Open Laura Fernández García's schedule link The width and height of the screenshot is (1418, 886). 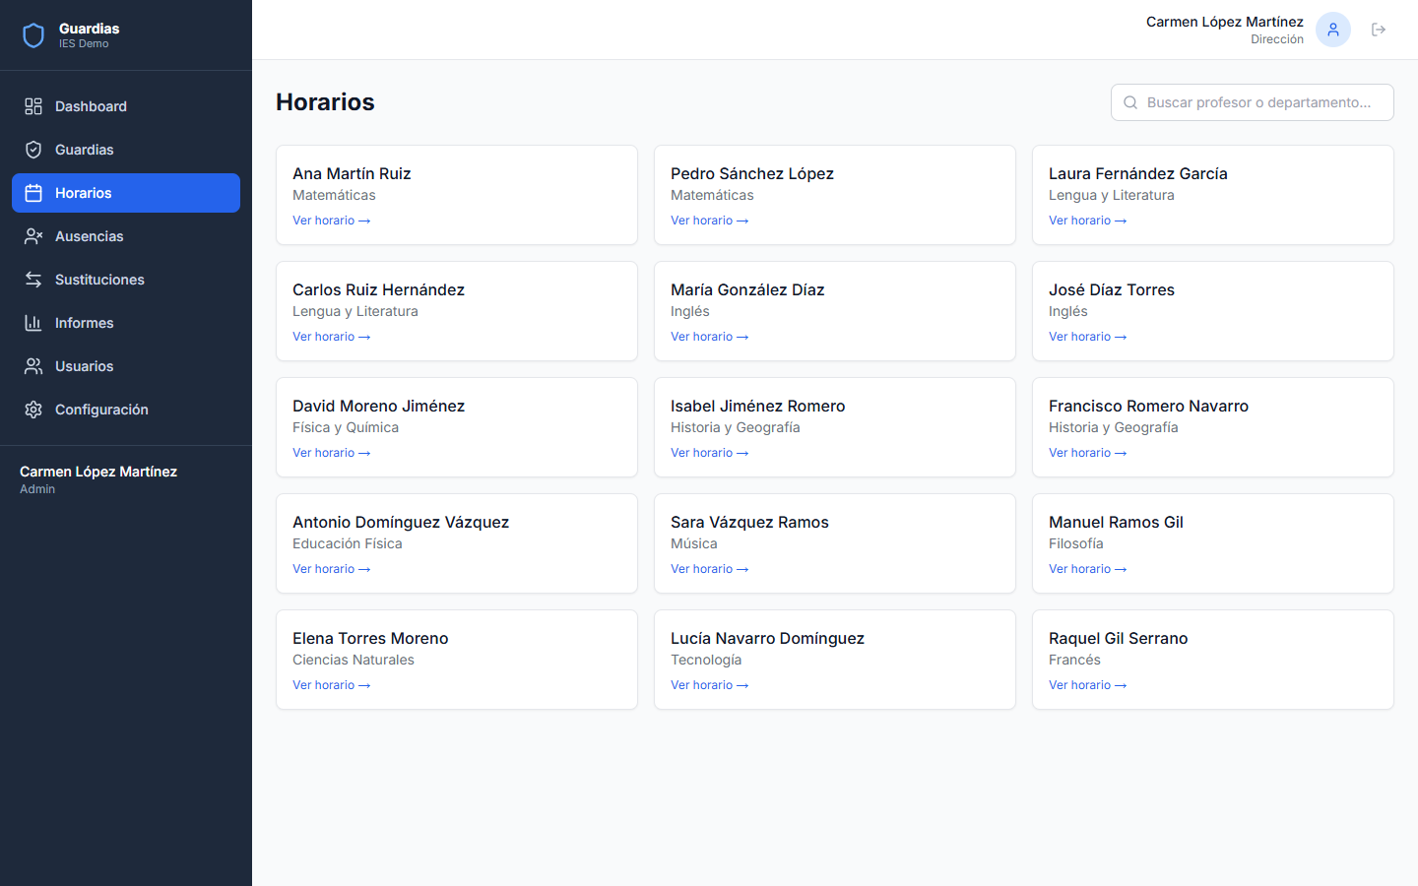click(x=1087, y=221)
